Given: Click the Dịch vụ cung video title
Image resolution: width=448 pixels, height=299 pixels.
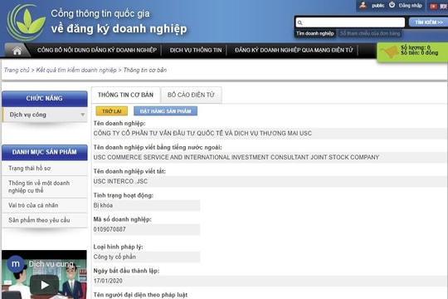Looking at the screenshot, I should tap(54, 264).
